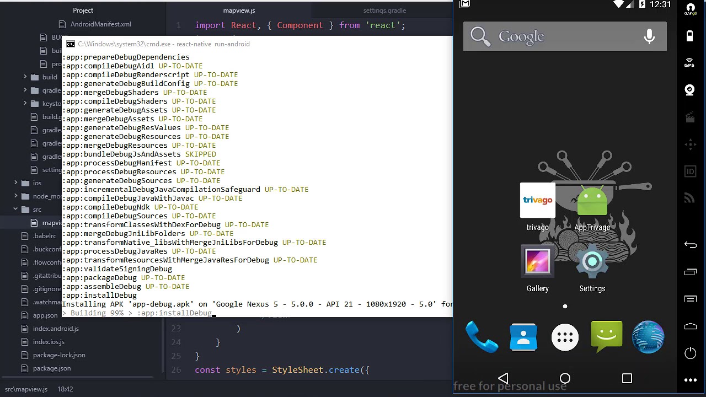Viewport: 706px width, 397px height.
Task: Click the cmd.exe window title bar
Action: pyautogui.click(x=258, y=44)
